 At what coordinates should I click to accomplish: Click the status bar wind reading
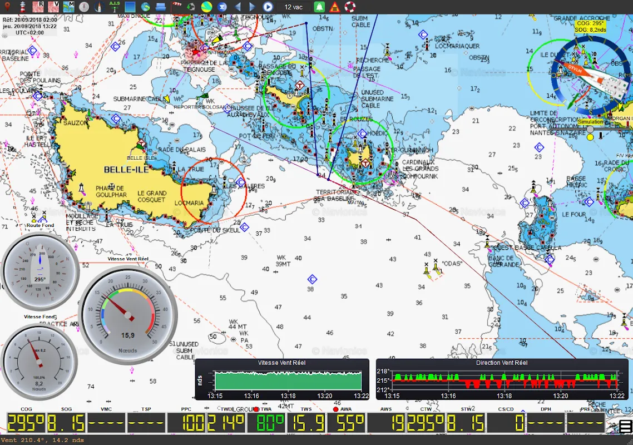click(42, 440)
